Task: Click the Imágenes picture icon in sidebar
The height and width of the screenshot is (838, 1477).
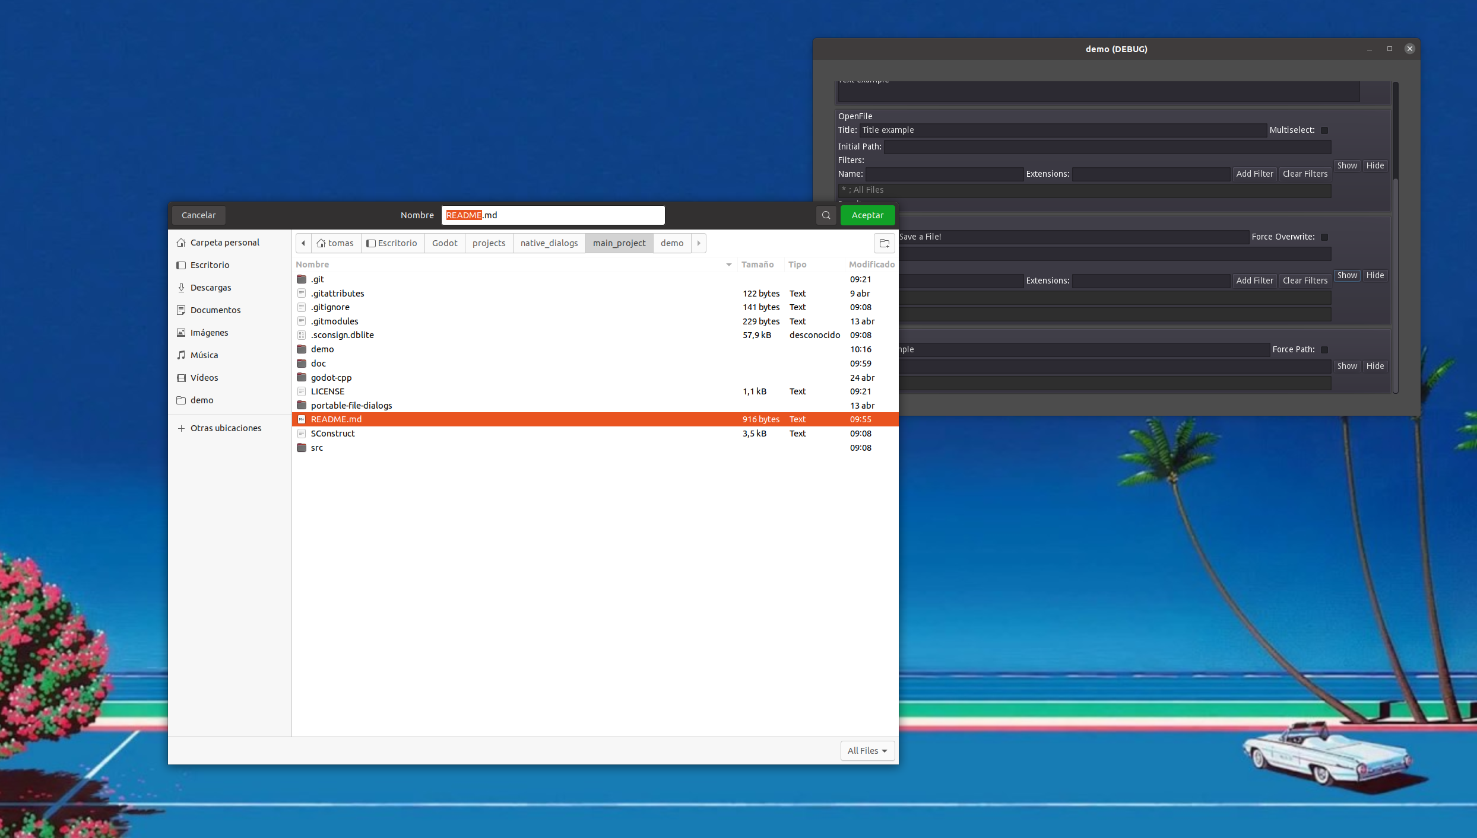Action: point(181,333)
